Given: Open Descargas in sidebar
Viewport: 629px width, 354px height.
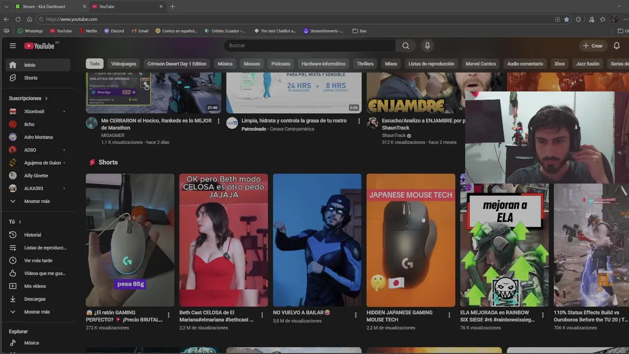Looking at the screenshot, I should click(38, 299).
